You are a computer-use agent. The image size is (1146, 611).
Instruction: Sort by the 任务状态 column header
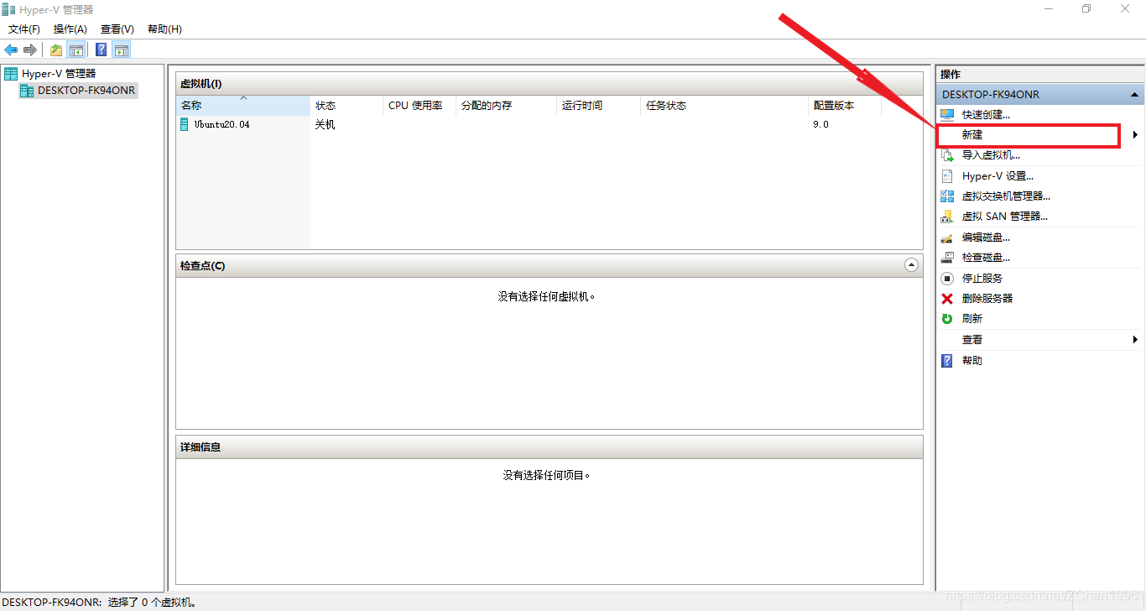[725, 106]
